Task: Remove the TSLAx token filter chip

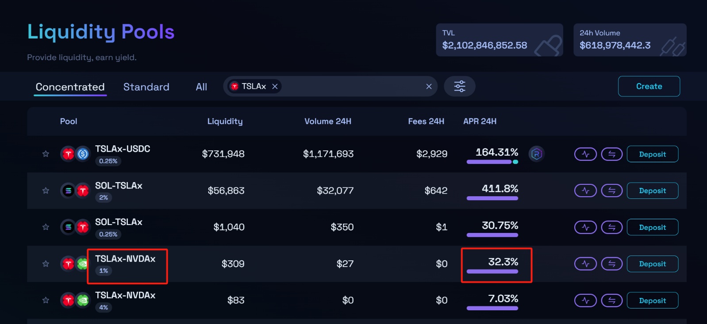Action: (x=275, y=86)
